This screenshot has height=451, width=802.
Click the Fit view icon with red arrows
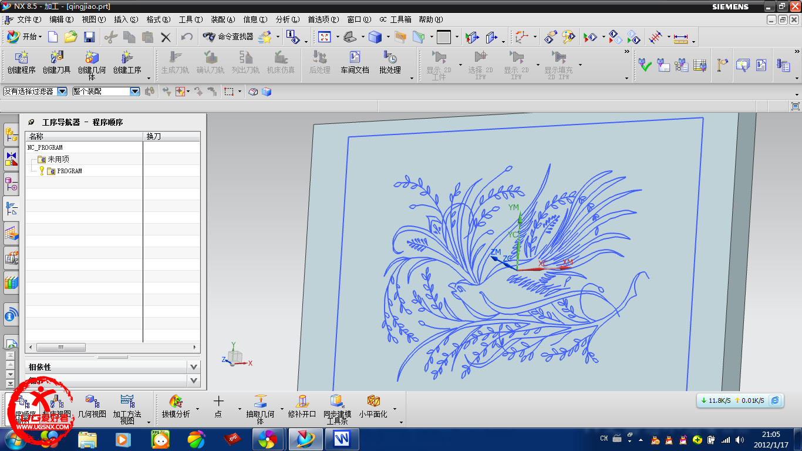point(324,37)
